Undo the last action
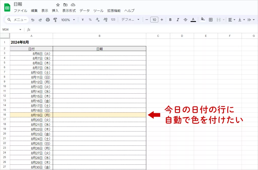 (x=33, y=20)
